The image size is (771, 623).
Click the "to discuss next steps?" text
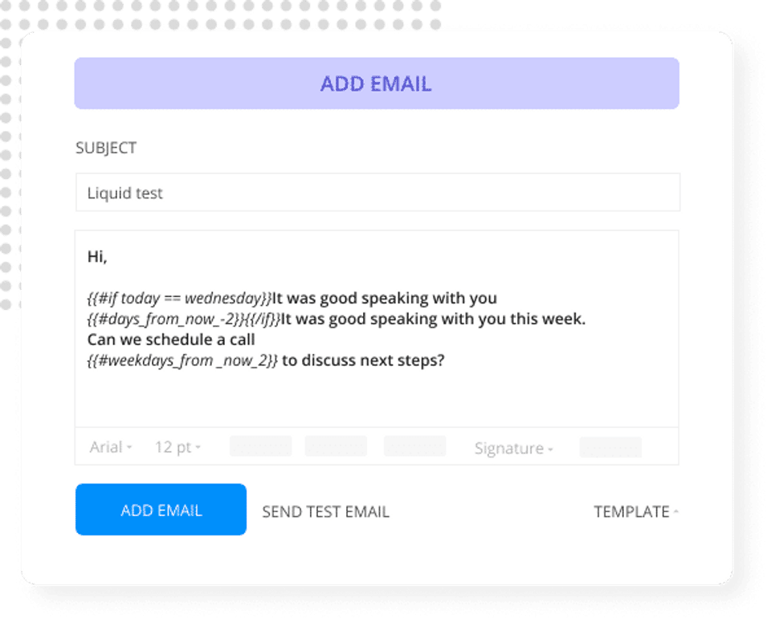[x=363, y=361]
